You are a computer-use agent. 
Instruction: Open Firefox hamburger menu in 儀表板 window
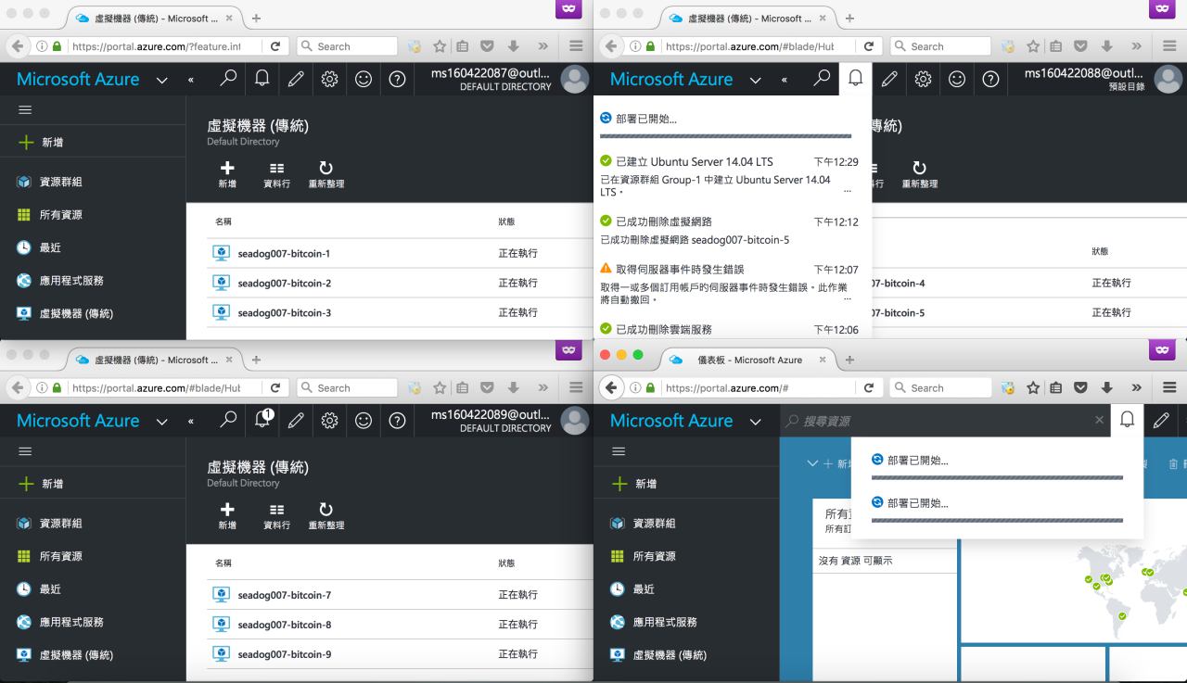coord(1169,387)
